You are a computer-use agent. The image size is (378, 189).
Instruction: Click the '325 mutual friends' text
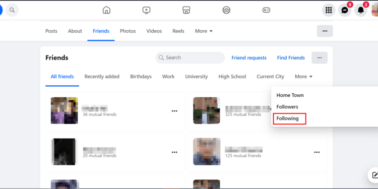tap(243, 114)
